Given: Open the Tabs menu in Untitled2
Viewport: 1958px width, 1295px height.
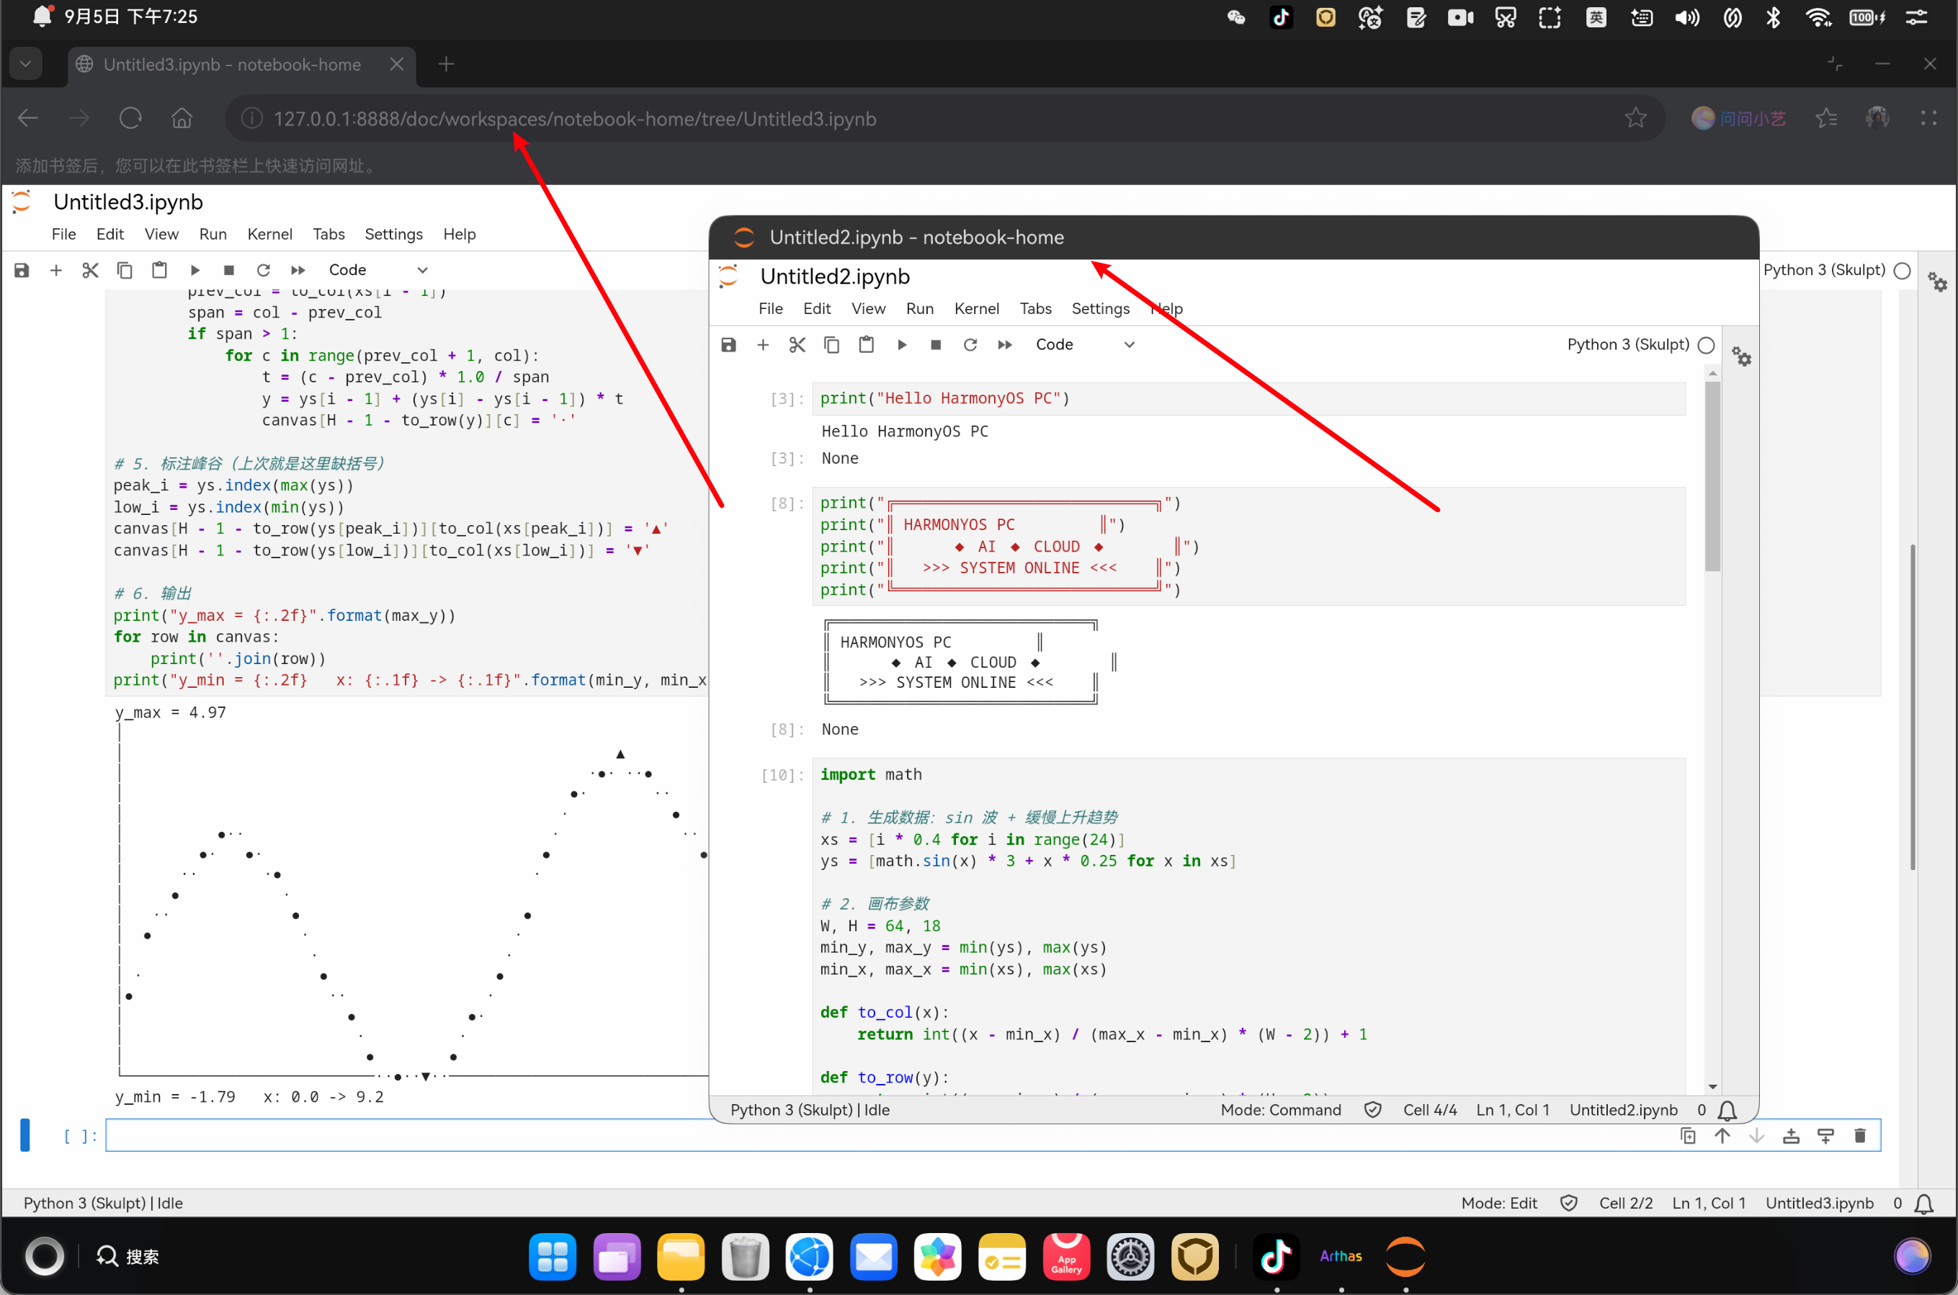Looking at the screenshot, I should coord(1036,308).
